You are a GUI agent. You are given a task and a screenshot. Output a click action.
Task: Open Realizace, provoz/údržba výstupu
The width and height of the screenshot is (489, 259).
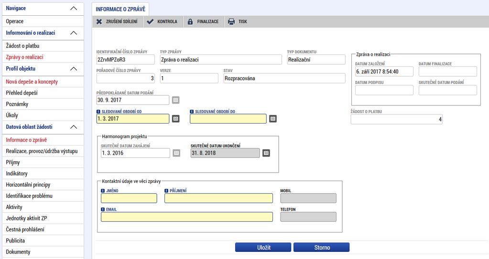coord(43,151)
